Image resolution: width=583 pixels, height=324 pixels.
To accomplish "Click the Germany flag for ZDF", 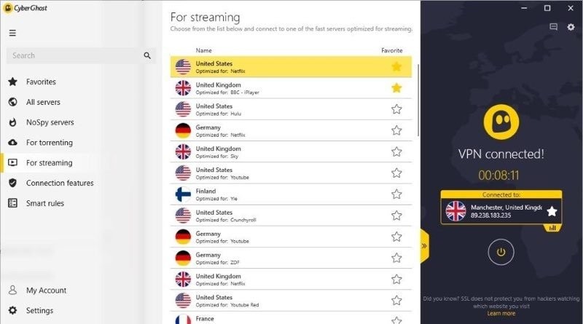I will (x=183, y=258).
